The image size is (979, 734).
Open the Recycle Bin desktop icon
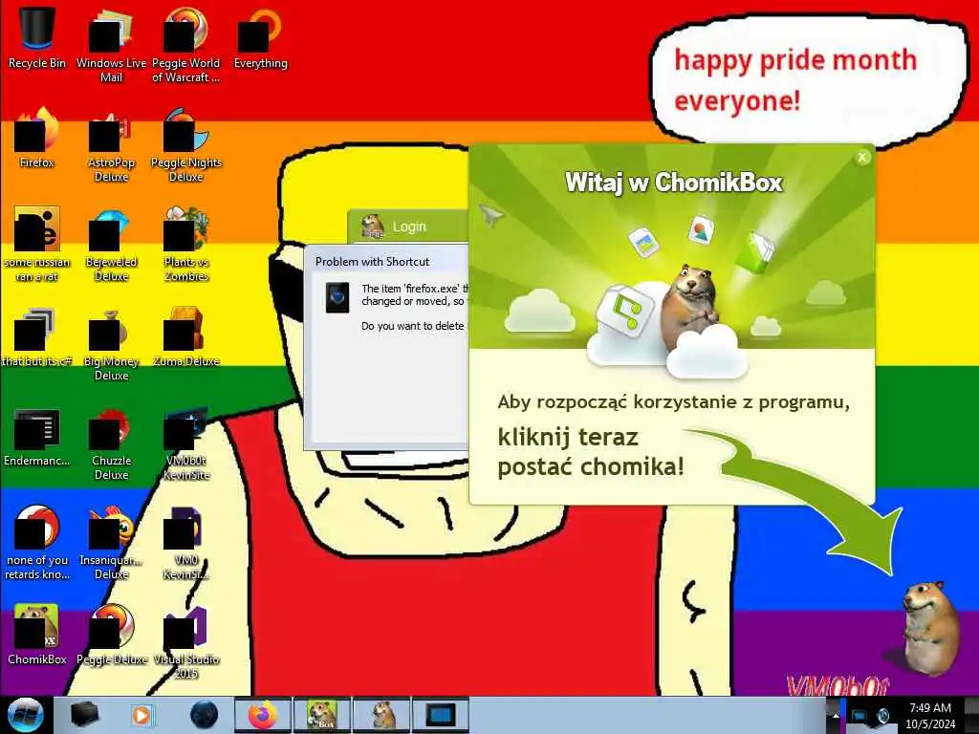click(x=37, y=37)
